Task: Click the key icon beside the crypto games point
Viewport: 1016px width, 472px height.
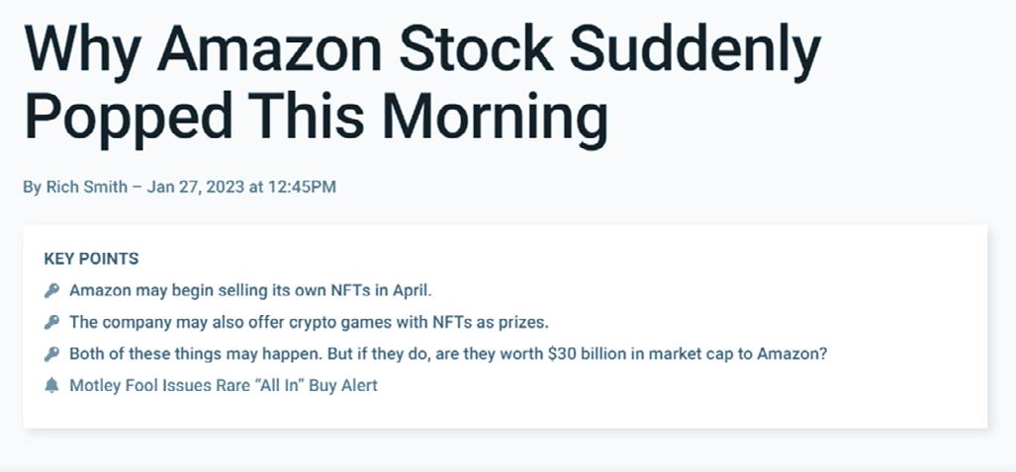Action: coord(51,322)
